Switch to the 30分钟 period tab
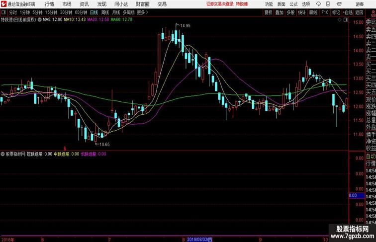 coord(66,12)
